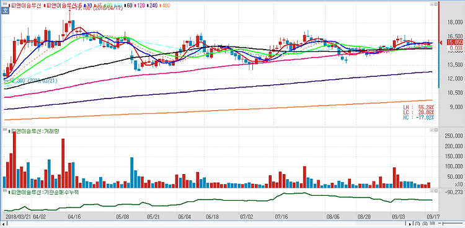The width and height of the screenshot is (465, 228).
Task: Click the 250,000 volume axis label
Action: click(454, 136)
